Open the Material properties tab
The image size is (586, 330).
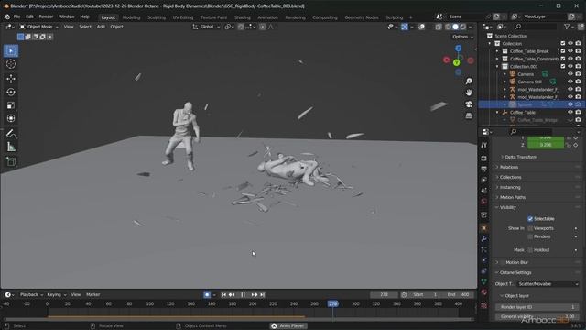[x=484, y=292]
